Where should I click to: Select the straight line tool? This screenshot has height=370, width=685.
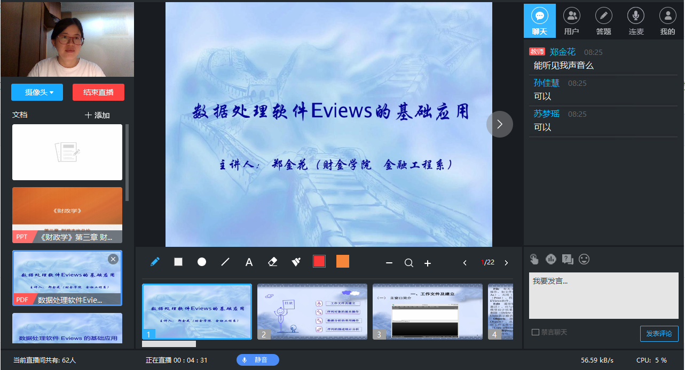(x=225, y=262)
